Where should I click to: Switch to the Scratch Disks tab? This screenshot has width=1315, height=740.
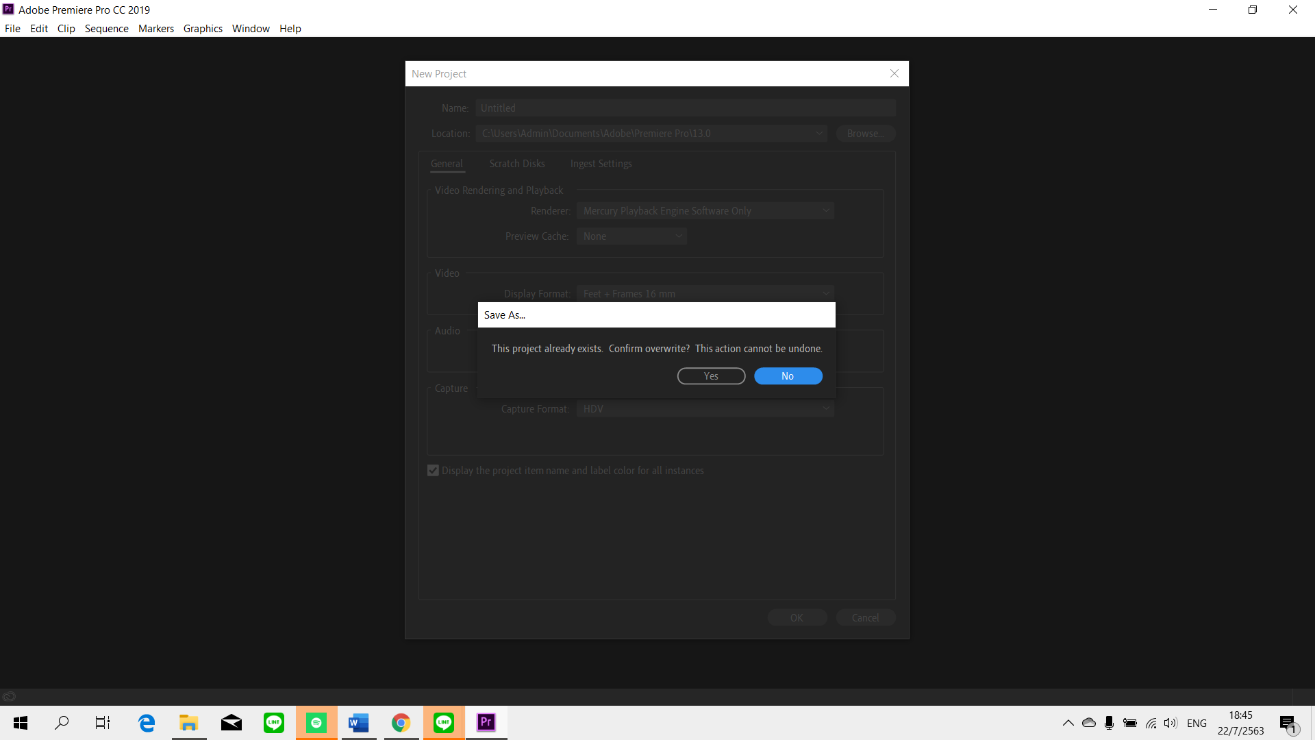coord(517,163)
